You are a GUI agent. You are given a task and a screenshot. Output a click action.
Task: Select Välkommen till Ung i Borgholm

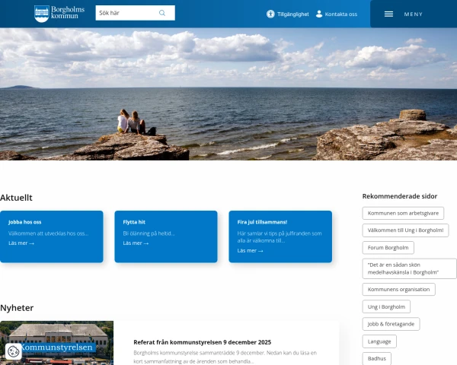[x=405, y=230]
